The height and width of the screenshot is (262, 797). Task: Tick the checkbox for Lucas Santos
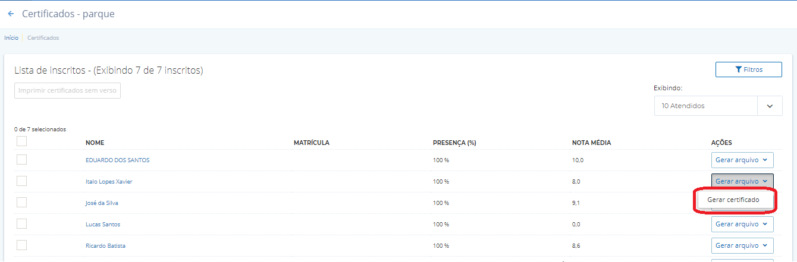[22, 224]
